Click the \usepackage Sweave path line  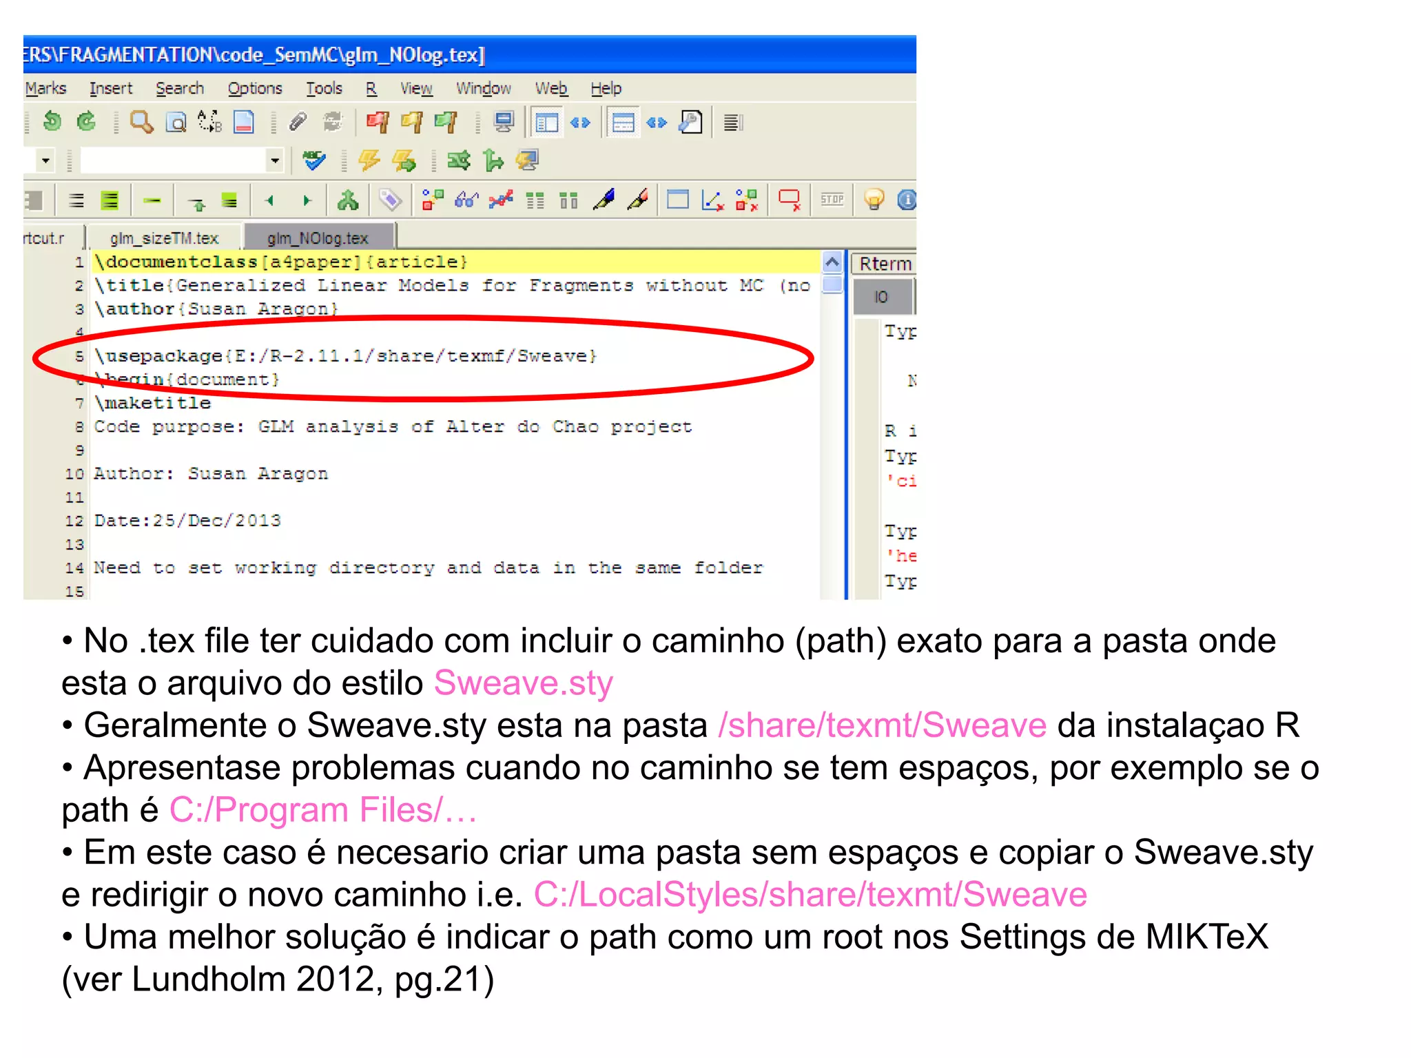pyautogui.click(x=346, y=356)
